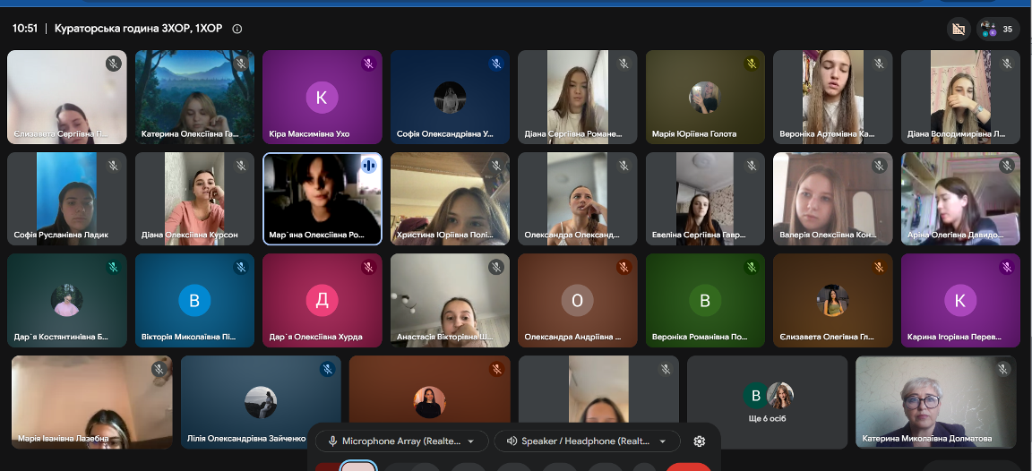
Task: Click muted mic icon on Вероніка Артемівна tile
Action: point(880,64)
